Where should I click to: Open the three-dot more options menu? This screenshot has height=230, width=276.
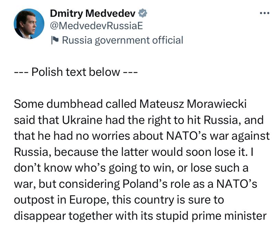point(265,13)
